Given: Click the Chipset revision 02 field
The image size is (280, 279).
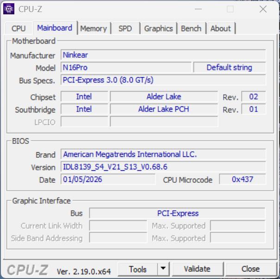Looking at the screenshot, I should coord(254,97).
